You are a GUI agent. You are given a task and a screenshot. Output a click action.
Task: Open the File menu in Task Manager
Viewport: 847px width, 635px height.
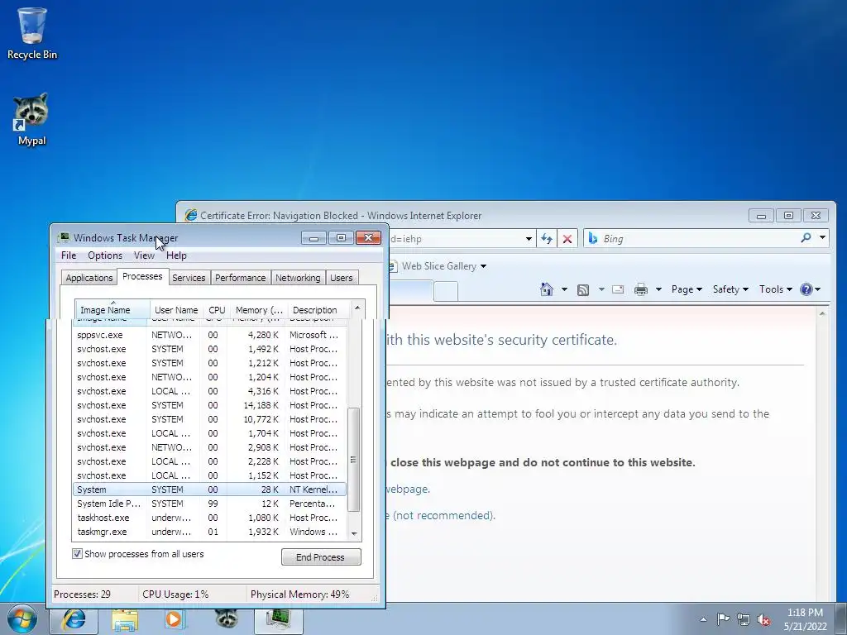tap(69, 255)
